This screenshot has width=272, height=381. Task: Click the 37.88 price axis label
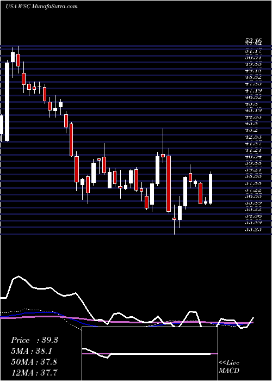pos(254,183)
